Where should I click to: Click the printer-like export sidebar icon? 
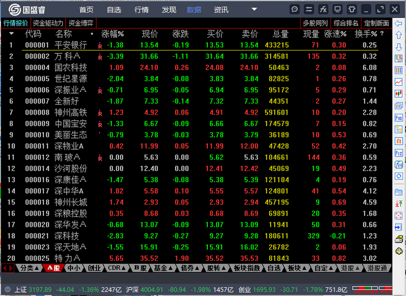[x=398, y=239]
